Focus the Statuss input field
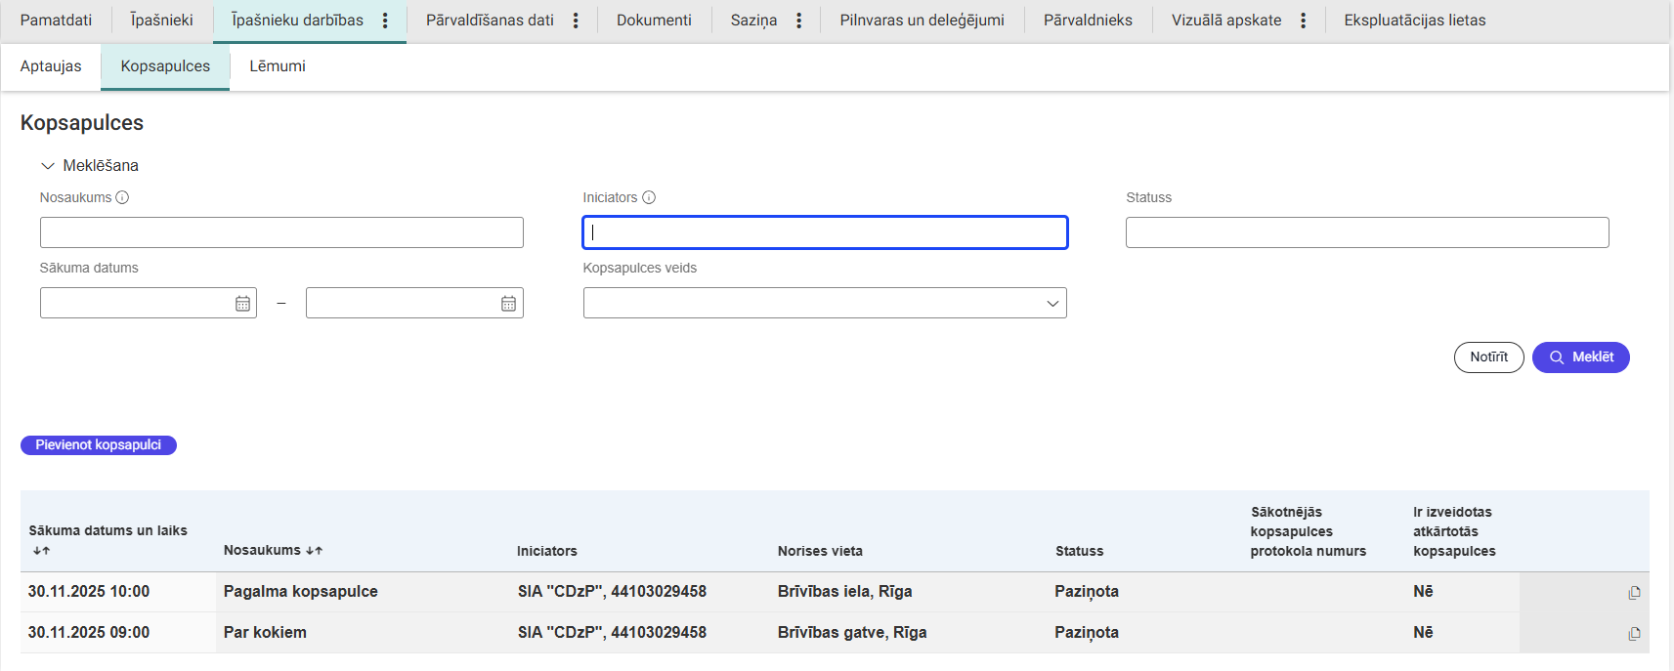 tap(1366, 232)
